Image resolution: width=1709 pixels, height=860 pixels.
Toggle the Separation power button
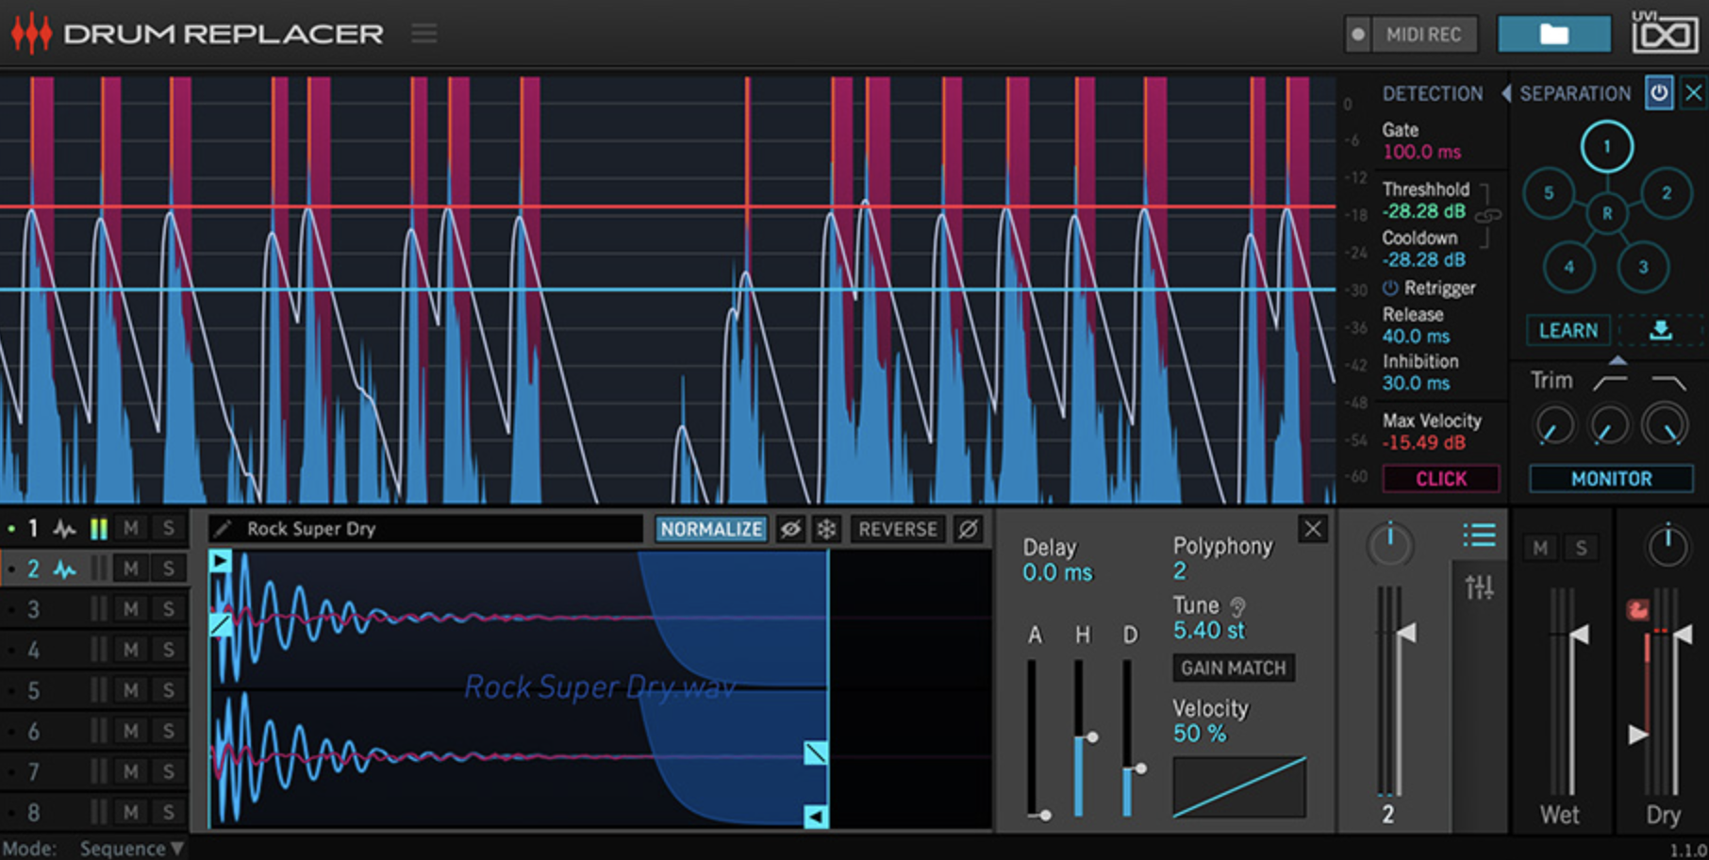(1659, 93)
